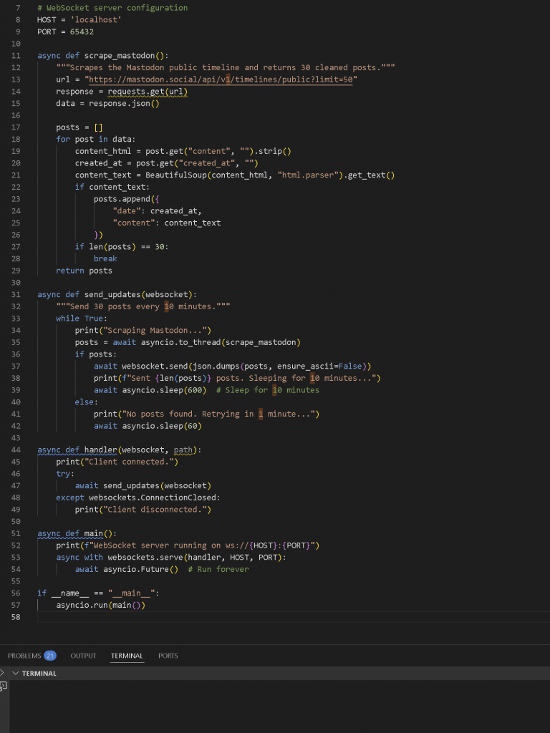Click the 'try:' keyword
Image resolution: width=550 pixels, height=733 pixels.
coord(65,474)
